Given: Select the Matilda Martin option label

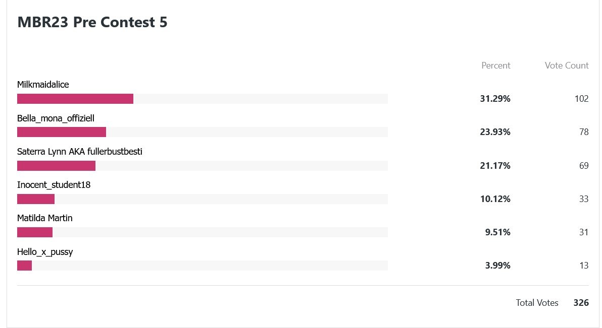Looking at the screenshot, I should tap(45, 218).
